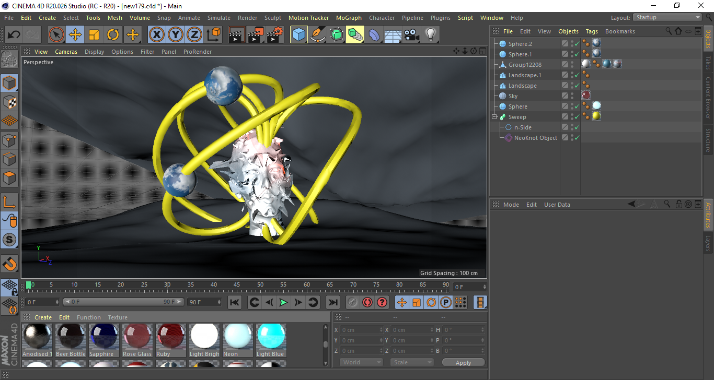Toggle Enable Axis mode

10,201
